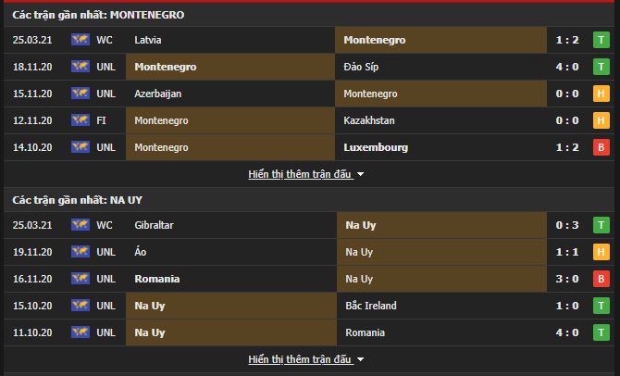Expand more Na Uy matches with the arrow
This screenshot has width=620, height=376.
pyautogui.click(x=360, y=359)
